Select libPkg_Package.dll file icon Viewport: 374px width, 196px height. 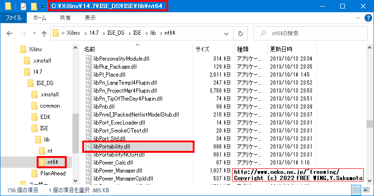click(x=89, y=67)
